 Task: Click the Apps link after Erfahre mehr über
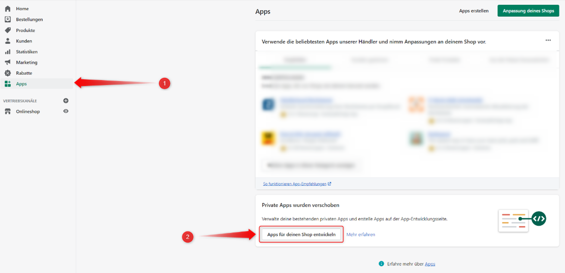[430, 264]
